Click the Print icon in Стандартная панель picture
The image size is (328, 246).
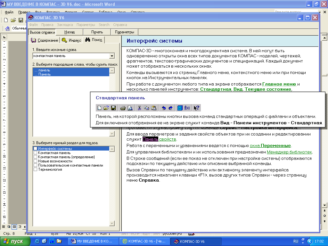123,108
